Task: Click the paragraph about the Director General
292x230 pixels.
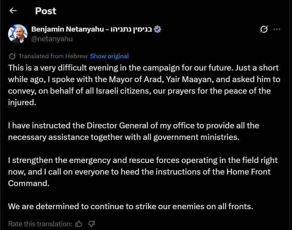Action: [133, 131]
